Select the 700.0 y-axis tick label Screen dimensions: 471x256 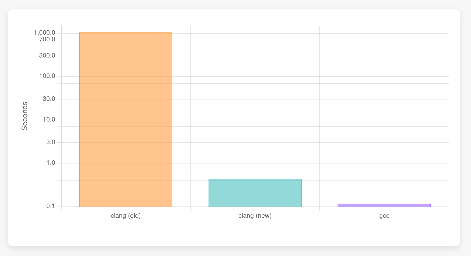47,40
